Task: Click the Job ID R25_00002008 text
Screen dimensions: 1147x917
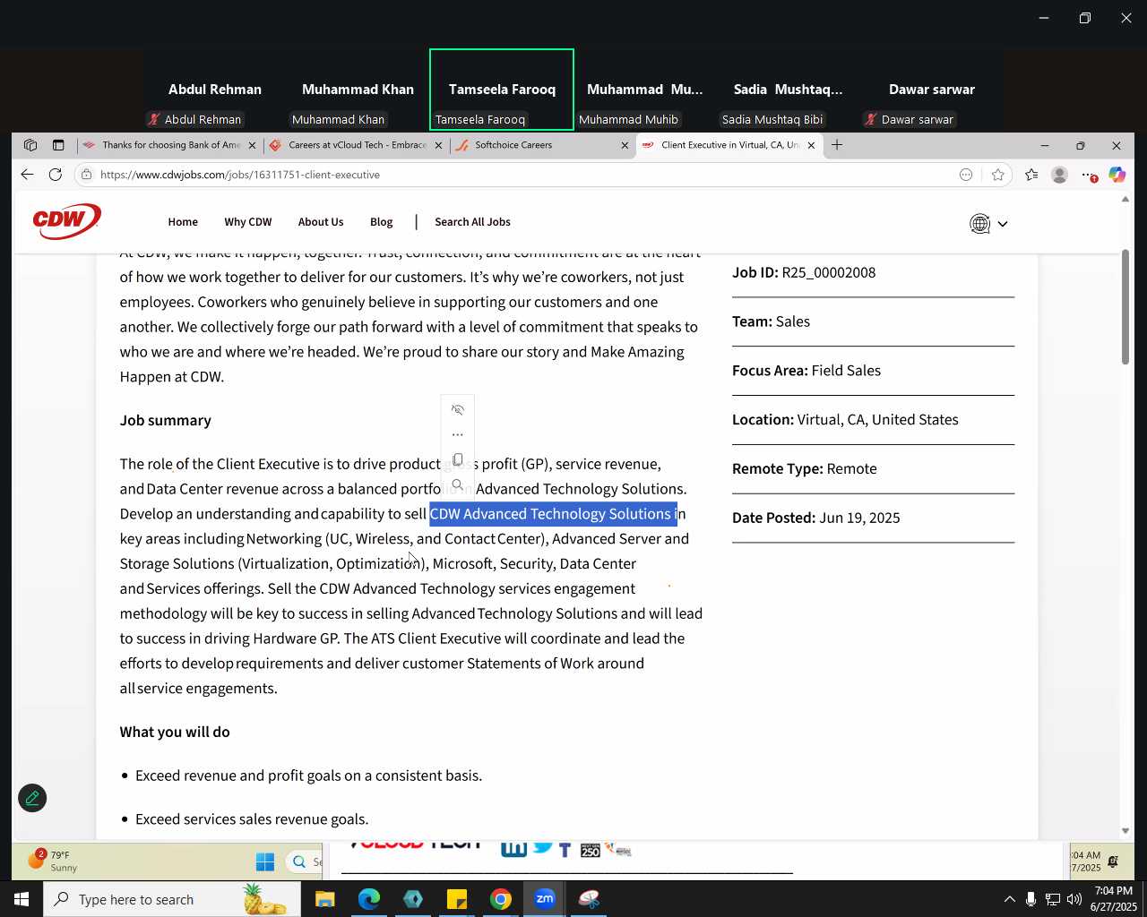Action: pyautogui.click(x=804, y=272)
